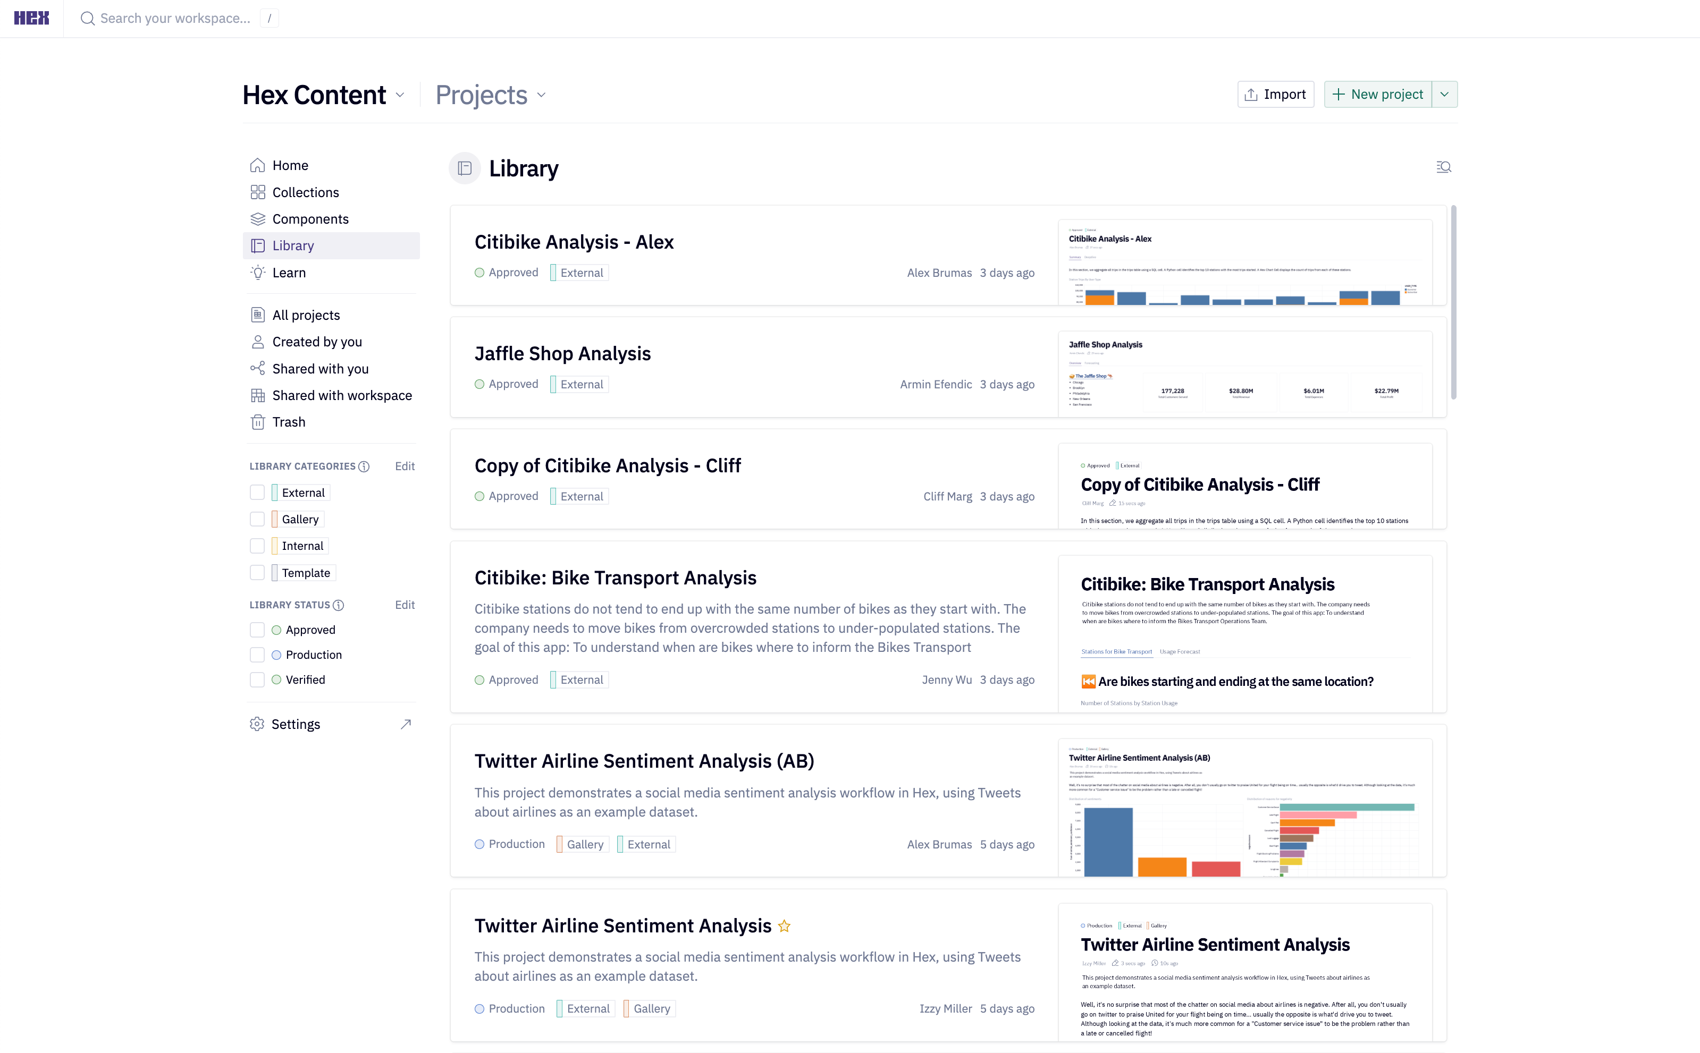Expand the New project options arrow
Viewport: 1700px width, 1053px height.
pos(1444,94)
